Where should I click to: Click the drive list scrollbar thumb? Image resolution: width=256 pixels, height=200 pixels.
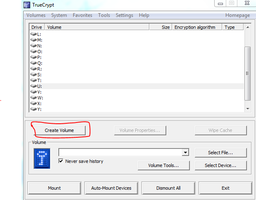click(247, 73)
